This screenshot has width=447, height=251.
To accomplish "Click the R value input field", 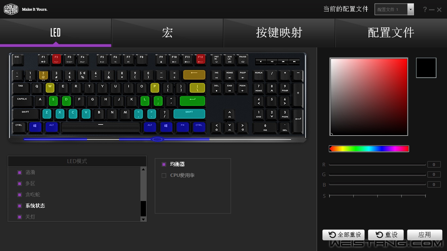I will tap(434, 165).
